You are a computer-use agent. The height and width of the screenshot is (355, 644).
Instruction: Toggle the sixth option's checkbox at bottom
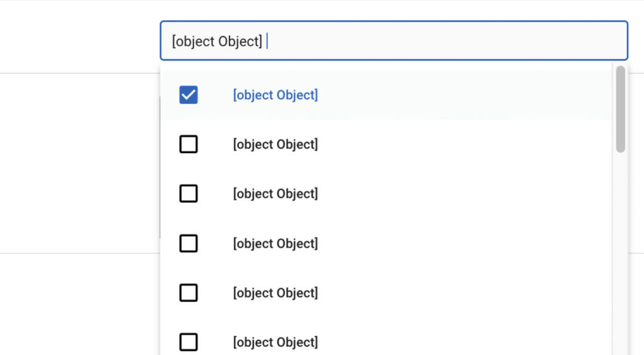point(189,342)
